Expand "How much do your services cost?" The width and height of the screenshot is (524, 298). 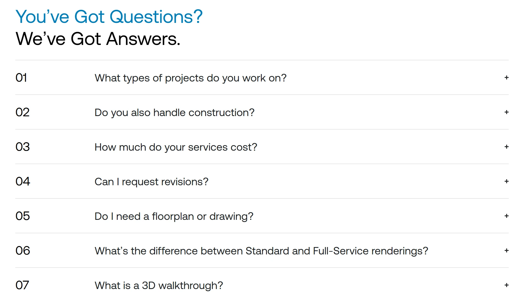[176, 147]
